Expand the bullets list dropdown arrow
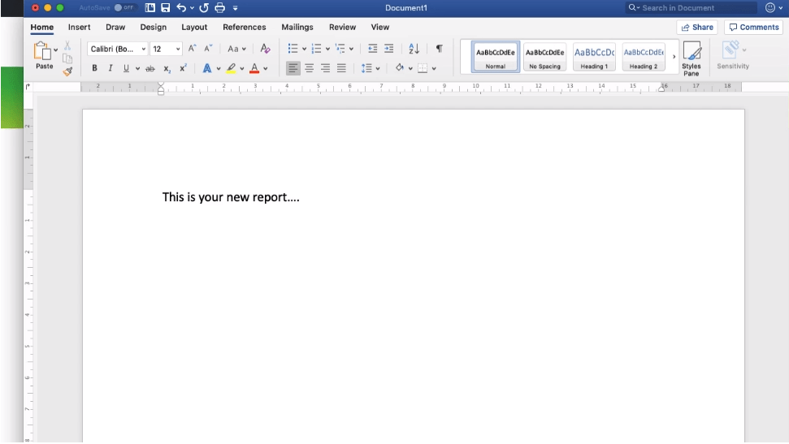Image resolution: width=789 pixels, height=444 pixels. coord(304,49)
